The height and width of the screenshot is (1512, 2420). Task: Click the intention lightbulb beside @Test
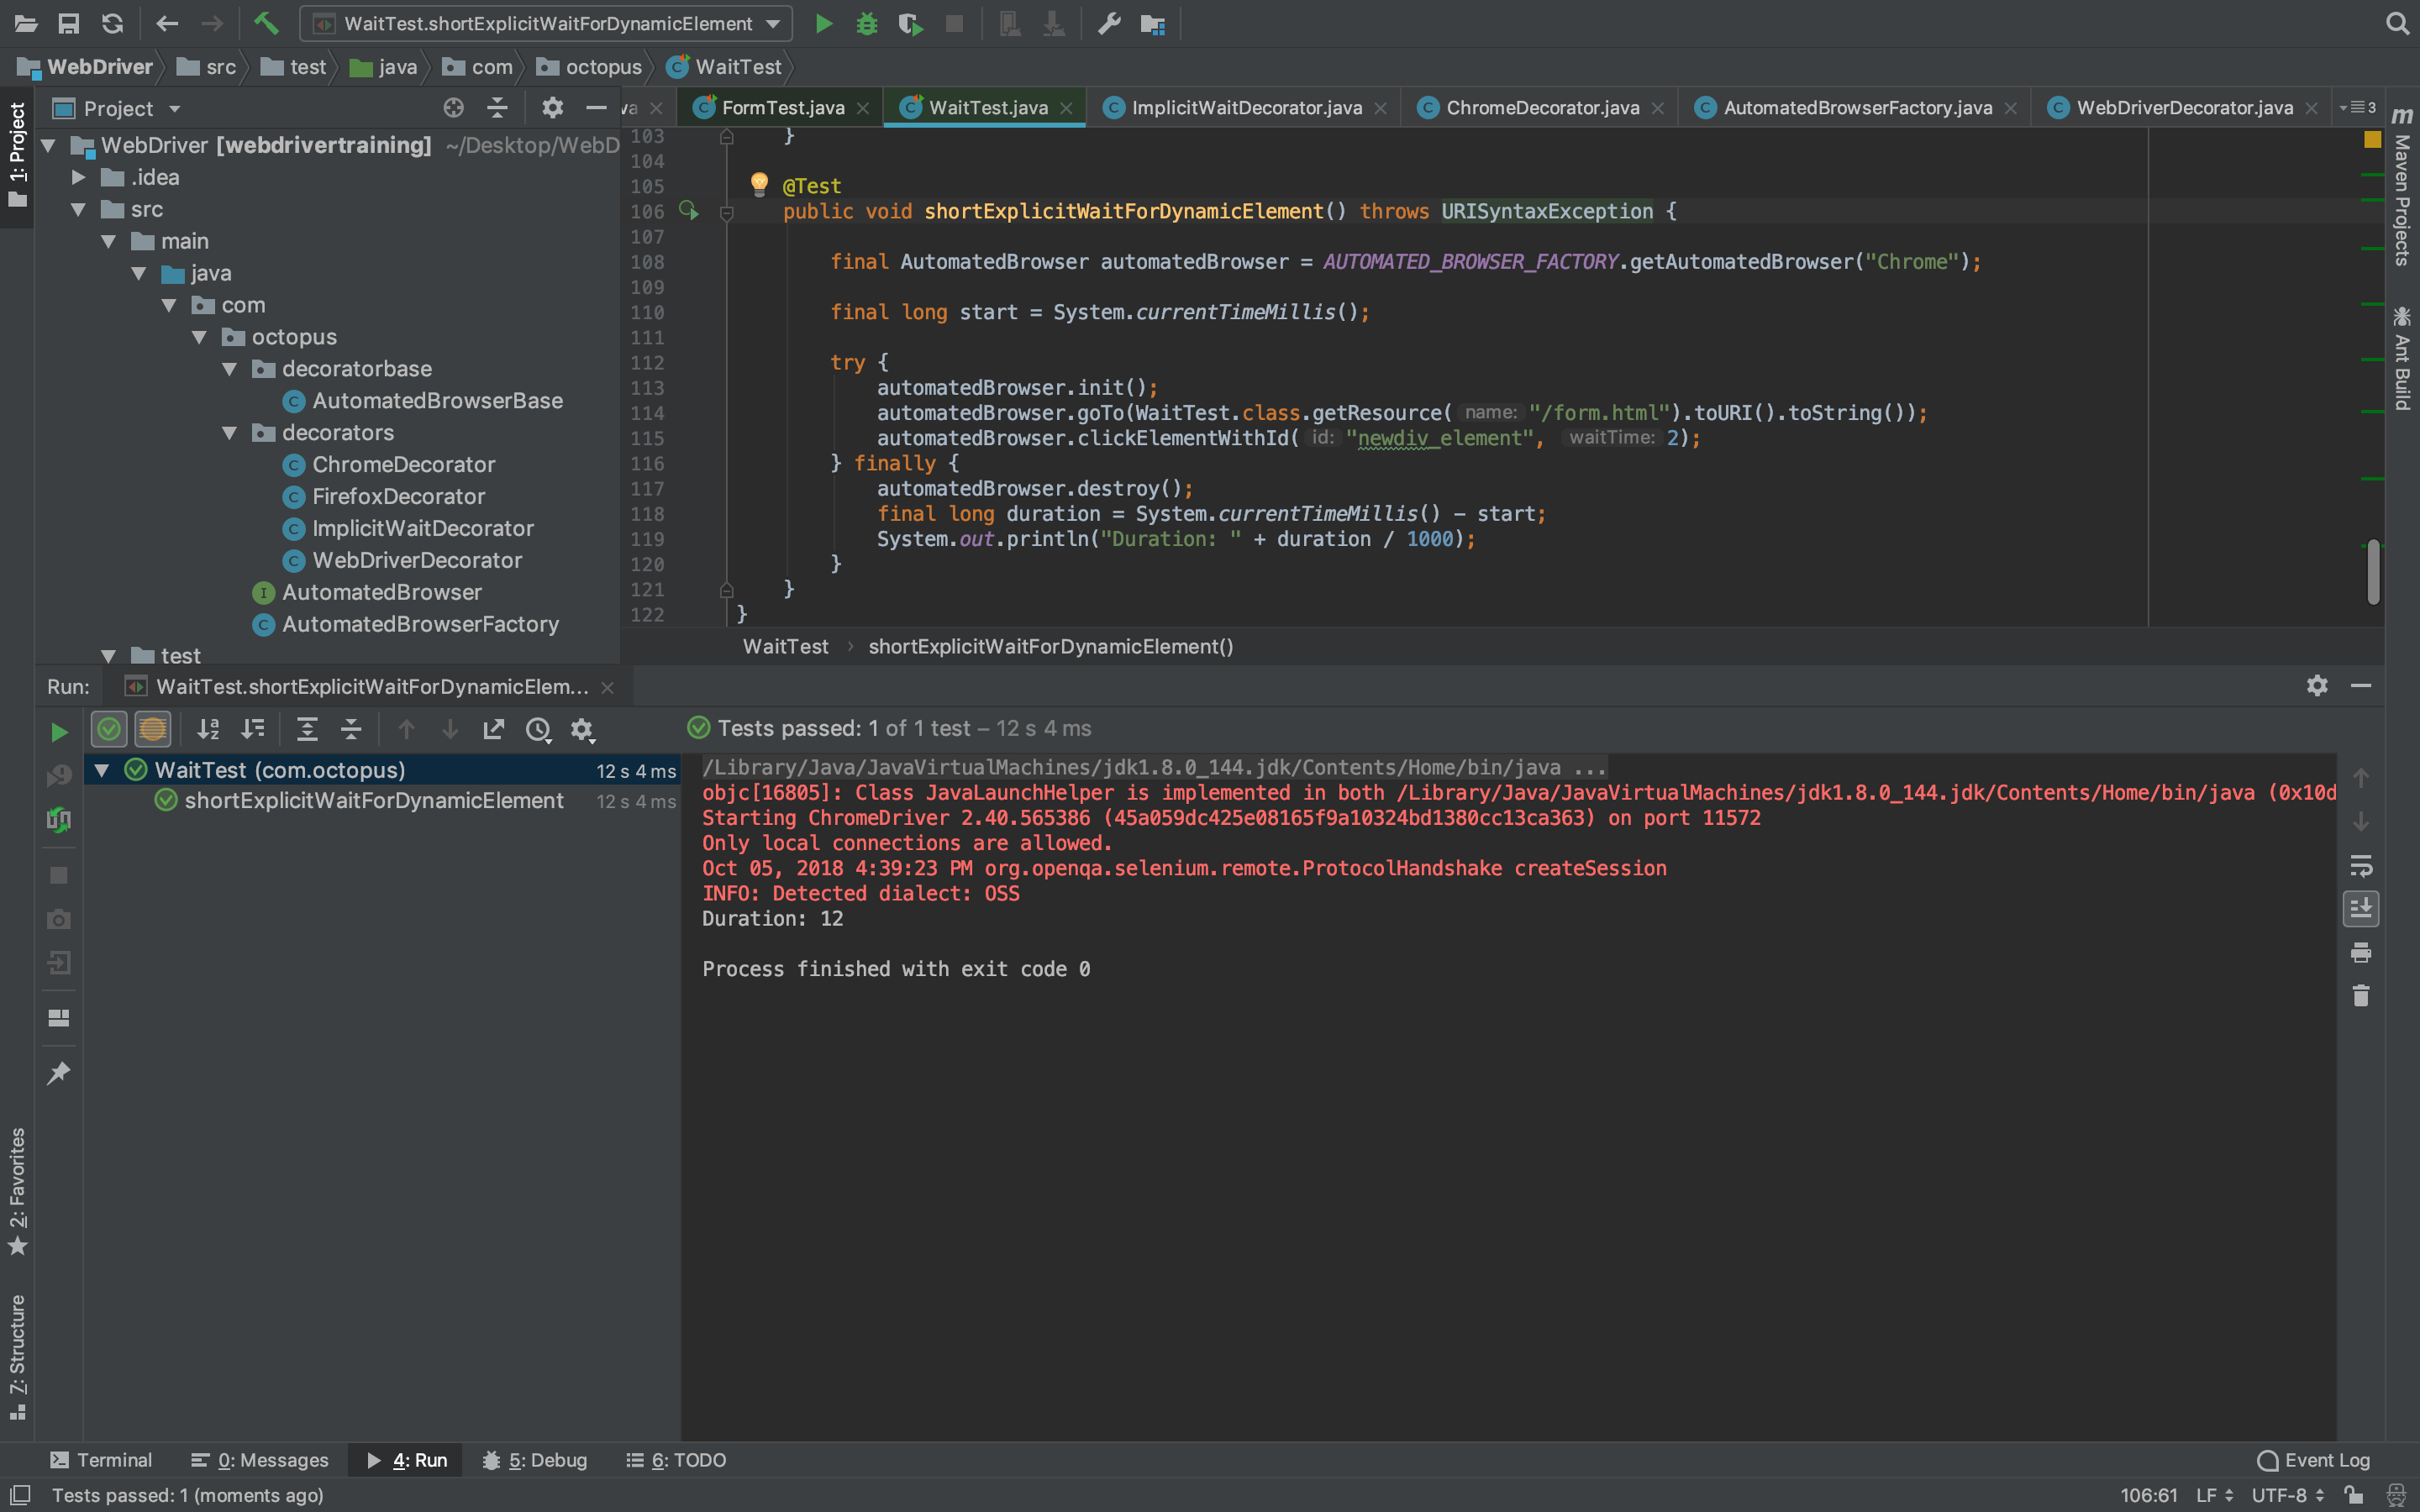(759, 183)
